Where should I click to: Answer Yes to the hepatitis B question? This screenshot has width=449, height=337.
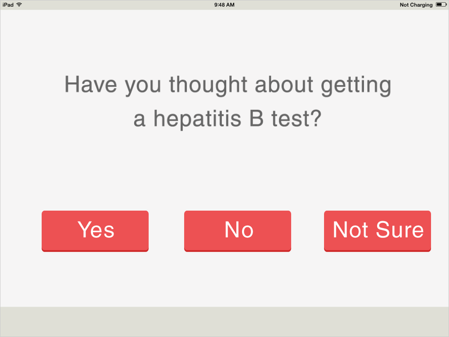(95, 231)
